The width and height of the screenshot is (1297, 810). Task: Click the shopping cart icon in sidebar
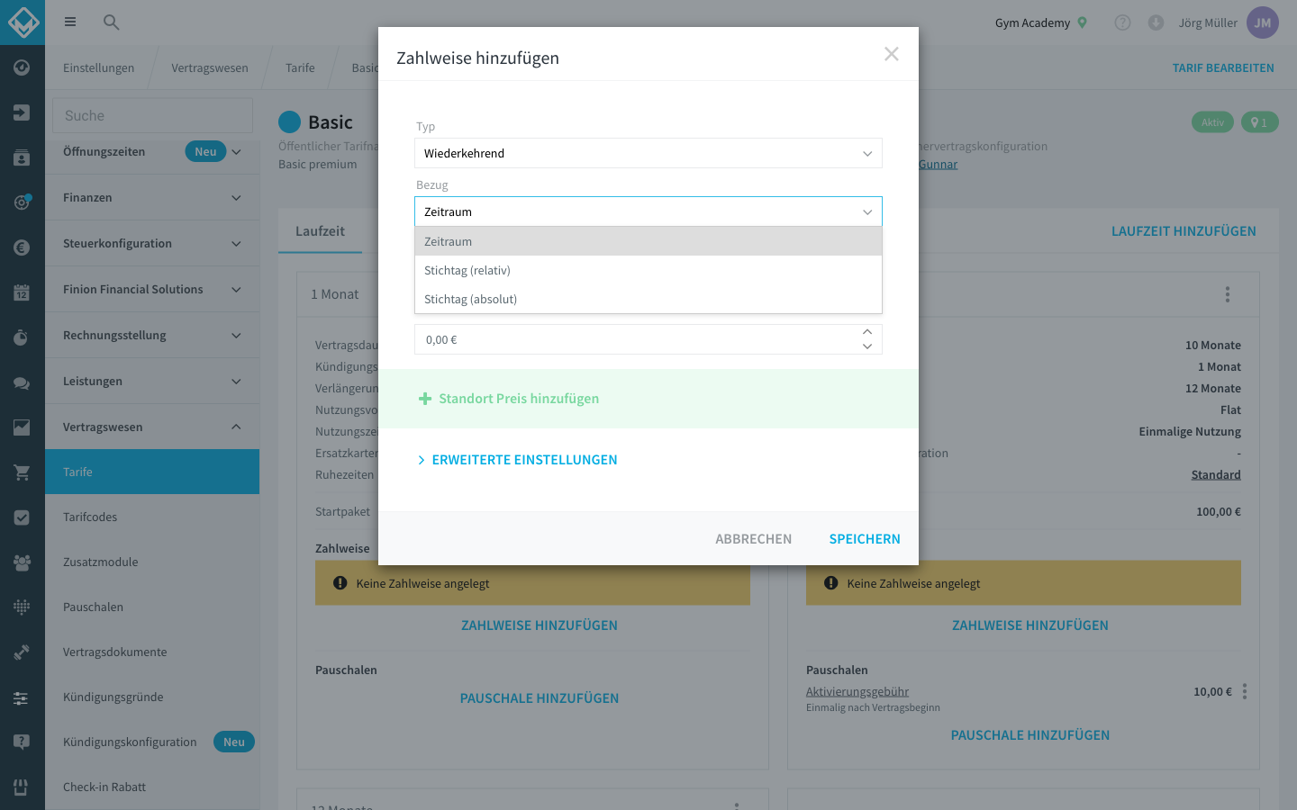click(x=23, y=472)
